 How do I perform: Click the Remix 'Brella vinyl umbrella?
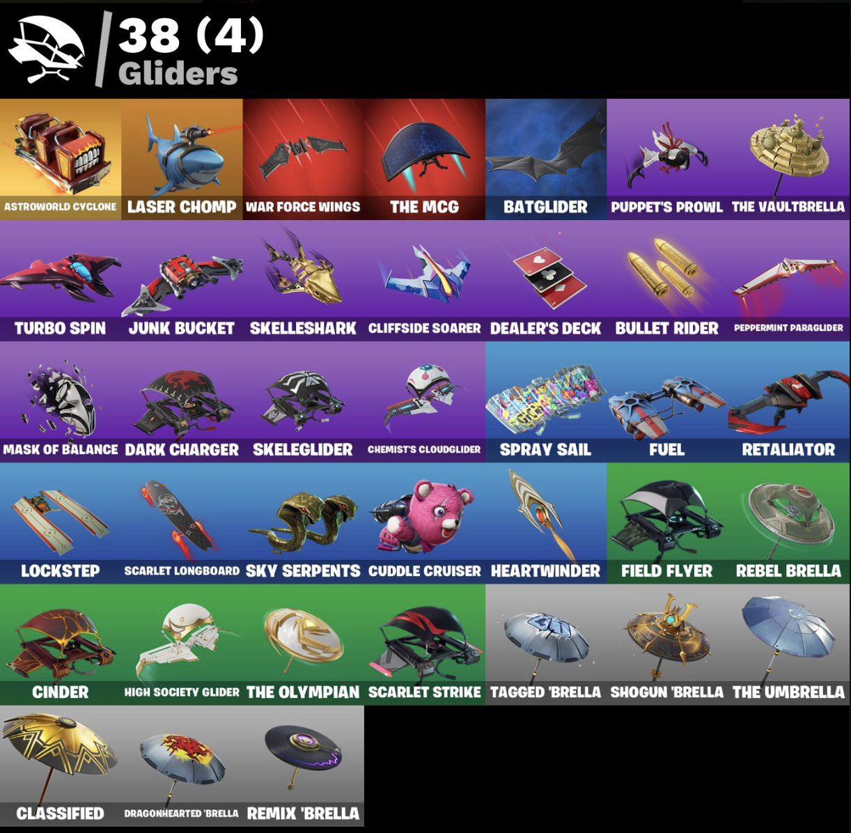pyautogui.click(x=304, y=765)
